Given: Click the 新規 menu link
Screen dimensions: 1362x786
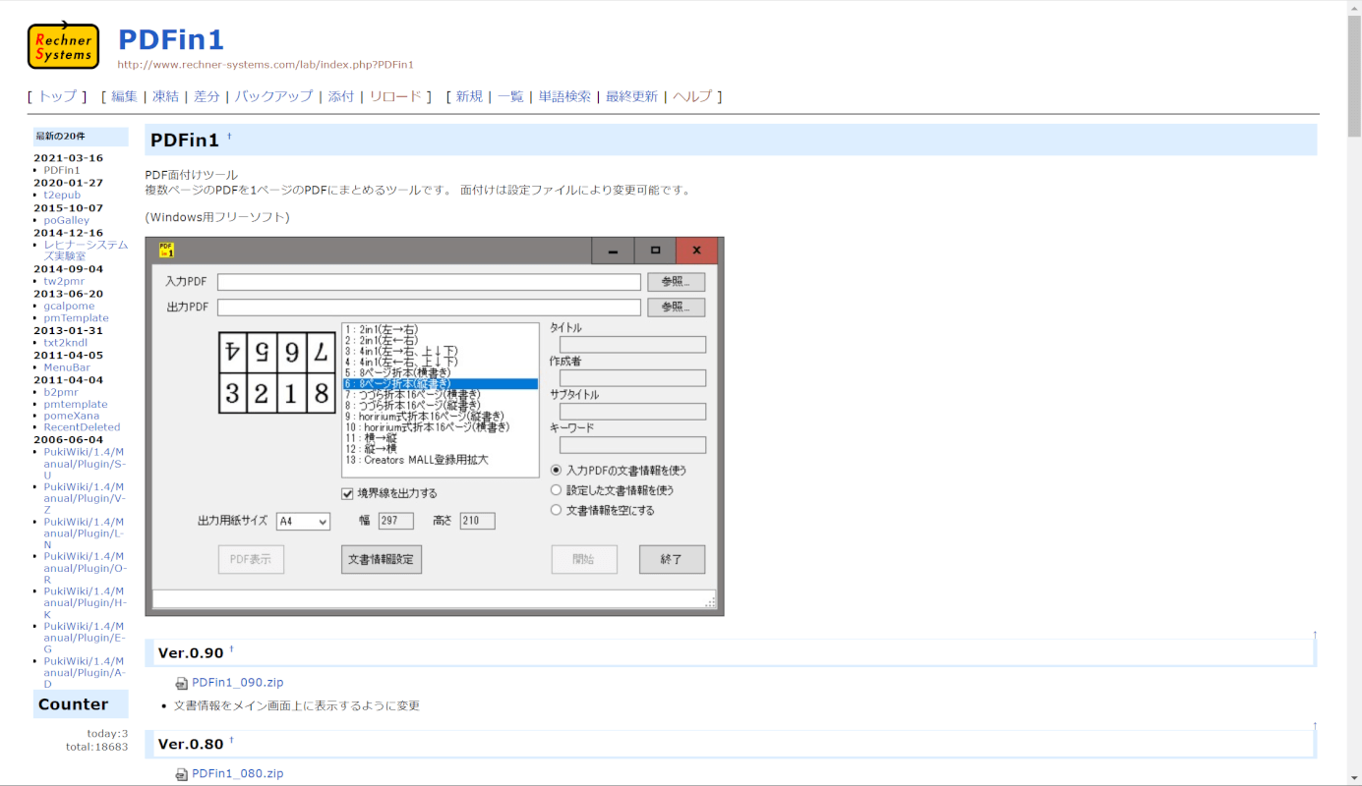Looking at the screenshot, I should coord(469,96).
